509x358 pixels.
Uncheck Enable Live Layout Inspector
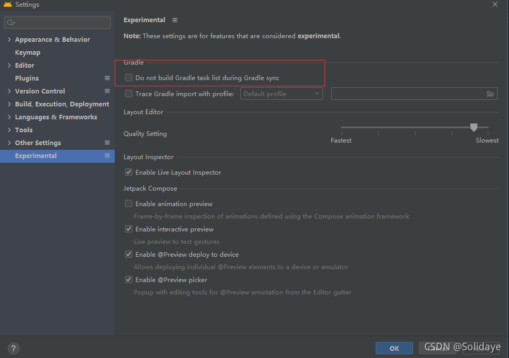129,172
